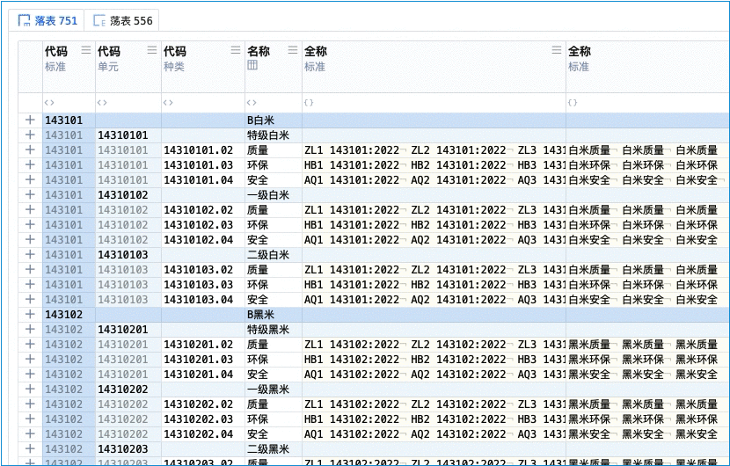The width and height of the screenshot is (730, 466).
Task: Select the bold 14310102 unit cell
Action: tap(128, 194)
